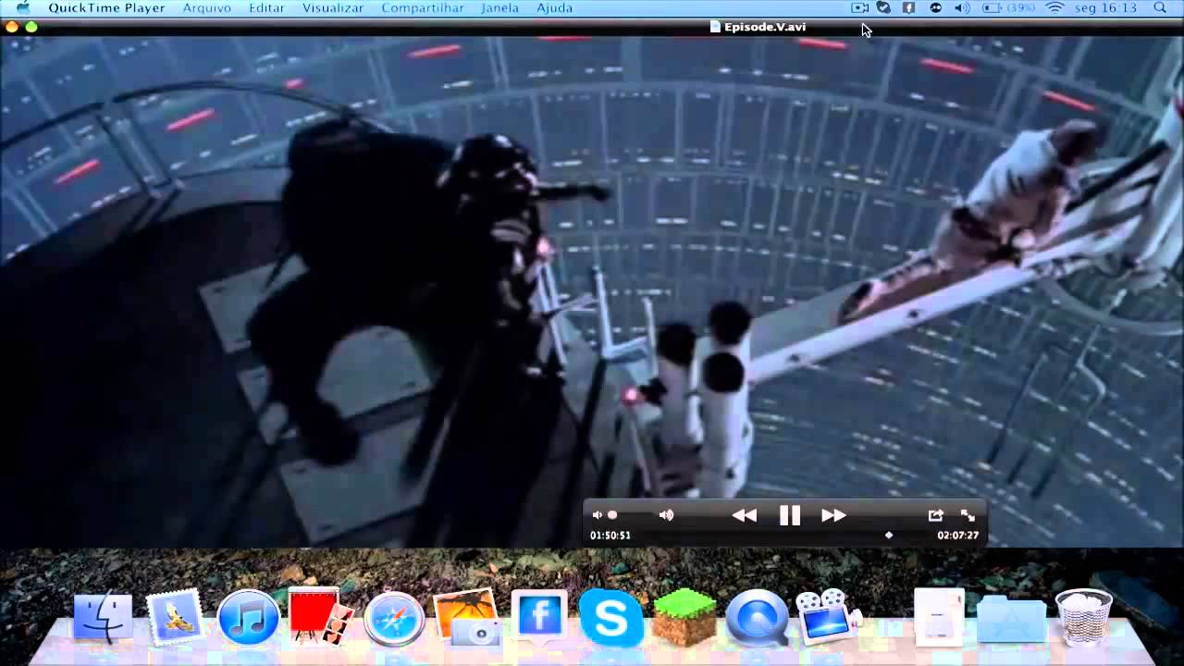The image size is (1184, 666).
Task: Open the Arquivo menu
Action: click(x=206, y=7)
